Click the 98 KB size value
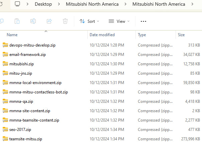The width and height of the screenshot is (202, 143). pyautogui.click(x=195, y=92)
